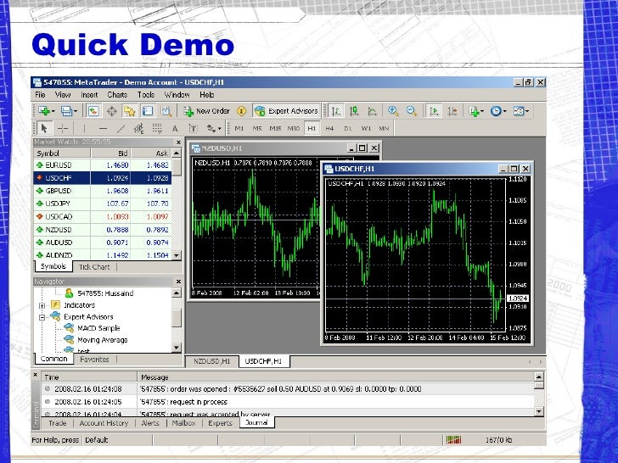The width and height of the screenshot is (618, 463).
Task: Click the Market Watch scrollbar down arrow
Action: [177, 255]
